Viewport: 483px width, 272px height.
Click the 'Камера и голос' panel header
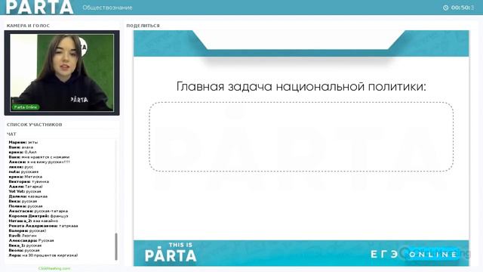click(x=28, y=26)
